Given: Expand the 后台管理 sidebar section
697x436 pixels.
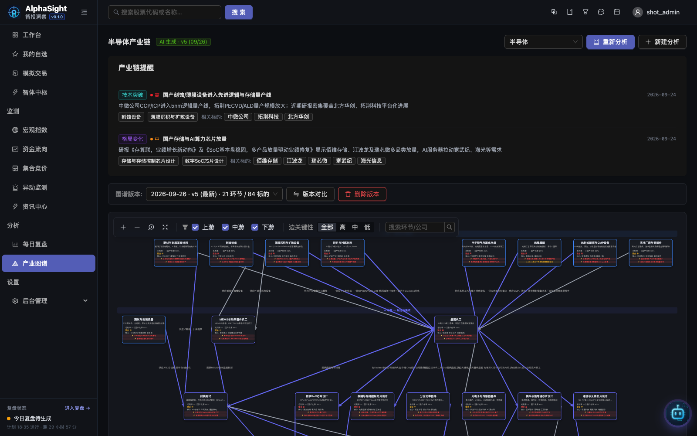Looking at the screenshot, I should click(48, 301).
